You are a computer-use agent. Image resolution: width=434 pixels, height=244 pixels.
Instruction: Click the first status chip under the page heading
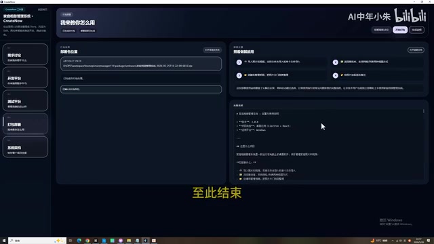[x=68, y=30]
